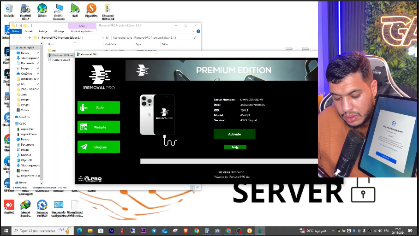Open the Outils d'application tab

pyautogui.click(x=82, y=31)
